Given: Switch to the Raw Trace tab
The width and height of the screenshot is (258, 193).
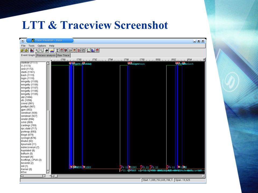Looking at the screenshot, I should [63, 55].
